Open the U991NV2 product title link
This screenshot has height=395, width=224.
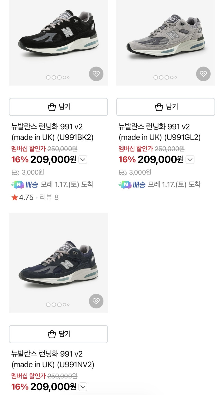point(53,359)
